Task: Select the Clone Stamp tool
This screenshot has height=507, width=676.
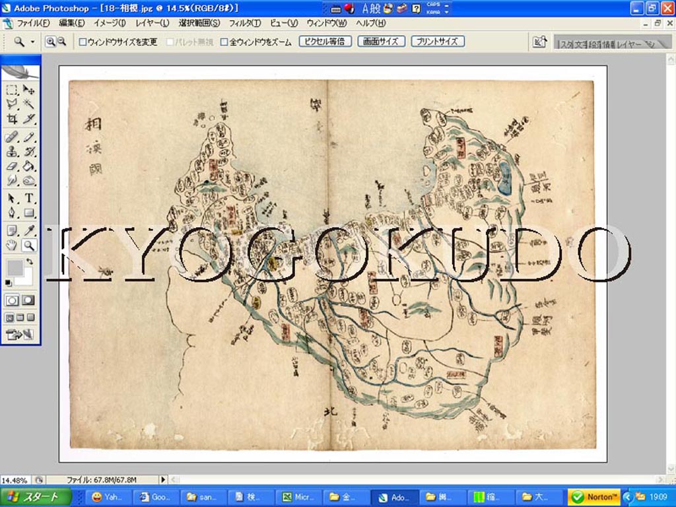Action: click(x=12, y=151)
